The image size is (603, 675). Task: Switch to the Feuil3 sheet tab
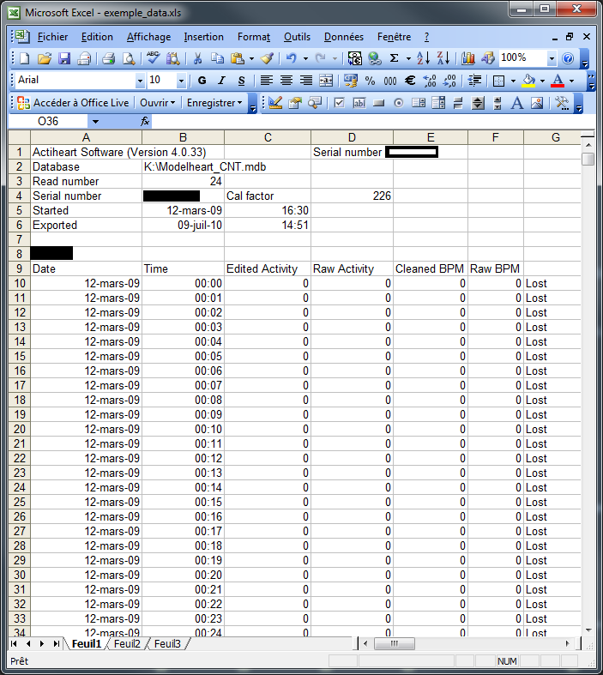click(167, 644)
